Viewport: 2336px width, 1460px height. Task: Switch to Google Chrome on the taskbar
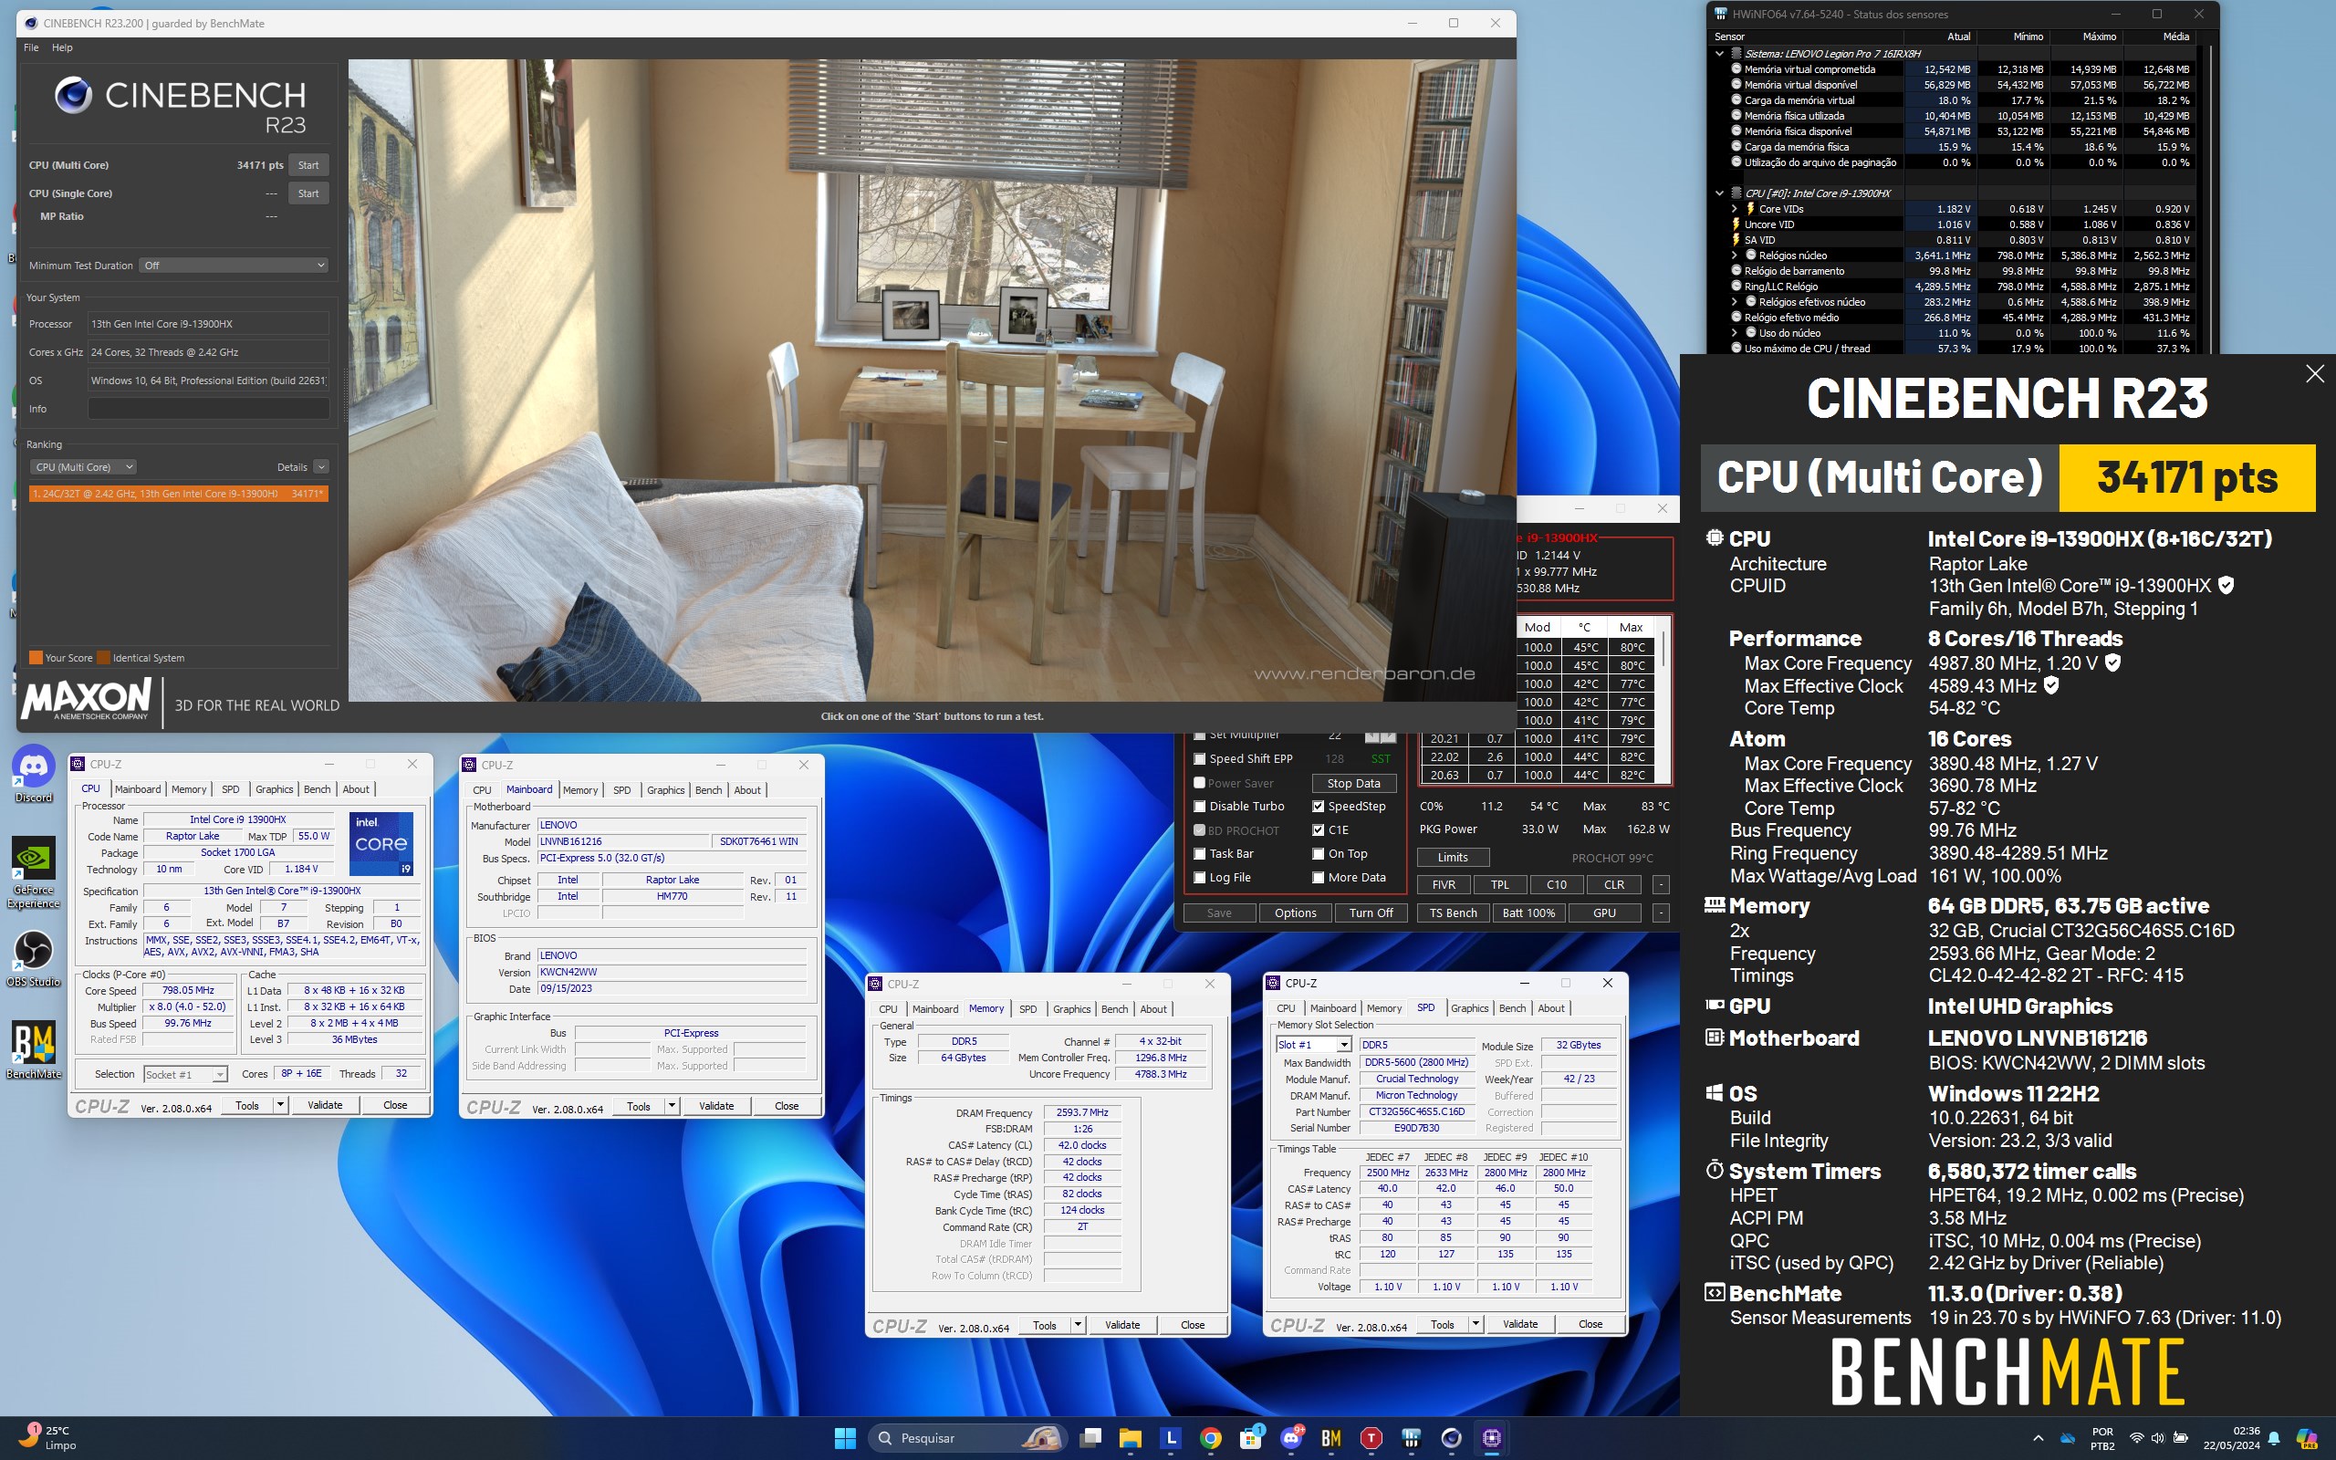[x=1211, y=1438]
